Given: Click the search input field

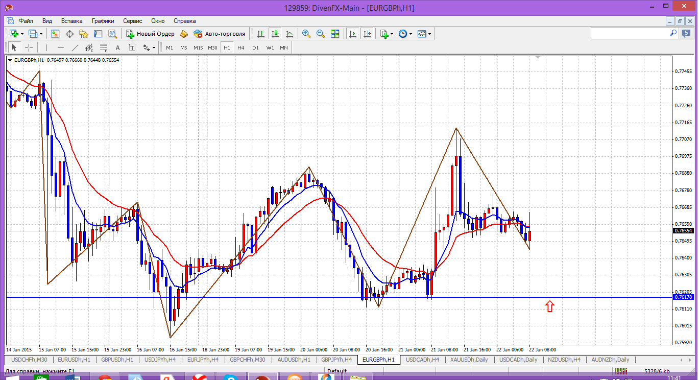Looking at the screenshot, I should pyautogui.click(x=629, y=33).
